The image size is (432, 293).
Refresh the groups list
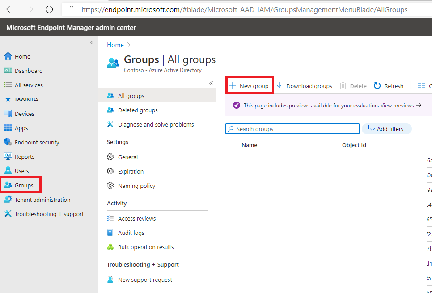tap(389, 86)
